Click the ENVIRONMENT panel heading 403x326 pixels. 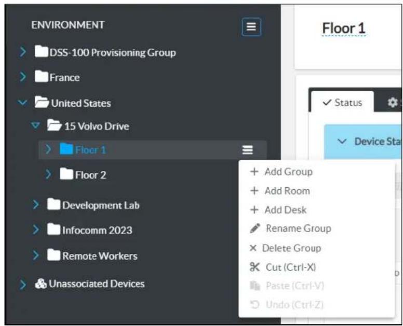[x=68, y=25]
